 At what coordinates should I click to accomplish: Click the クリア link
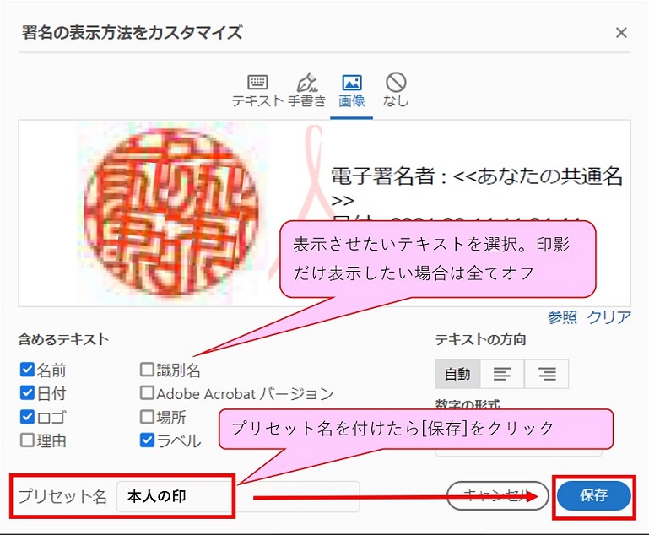coord(608,317)
